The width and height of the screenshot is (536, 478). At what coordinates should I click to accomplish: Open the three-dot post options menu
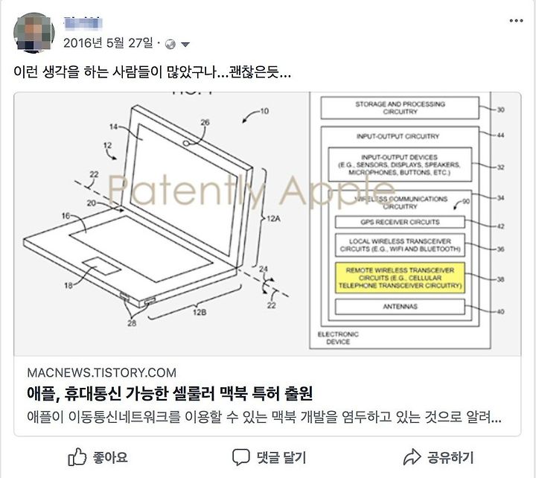[x=516, y=21]
